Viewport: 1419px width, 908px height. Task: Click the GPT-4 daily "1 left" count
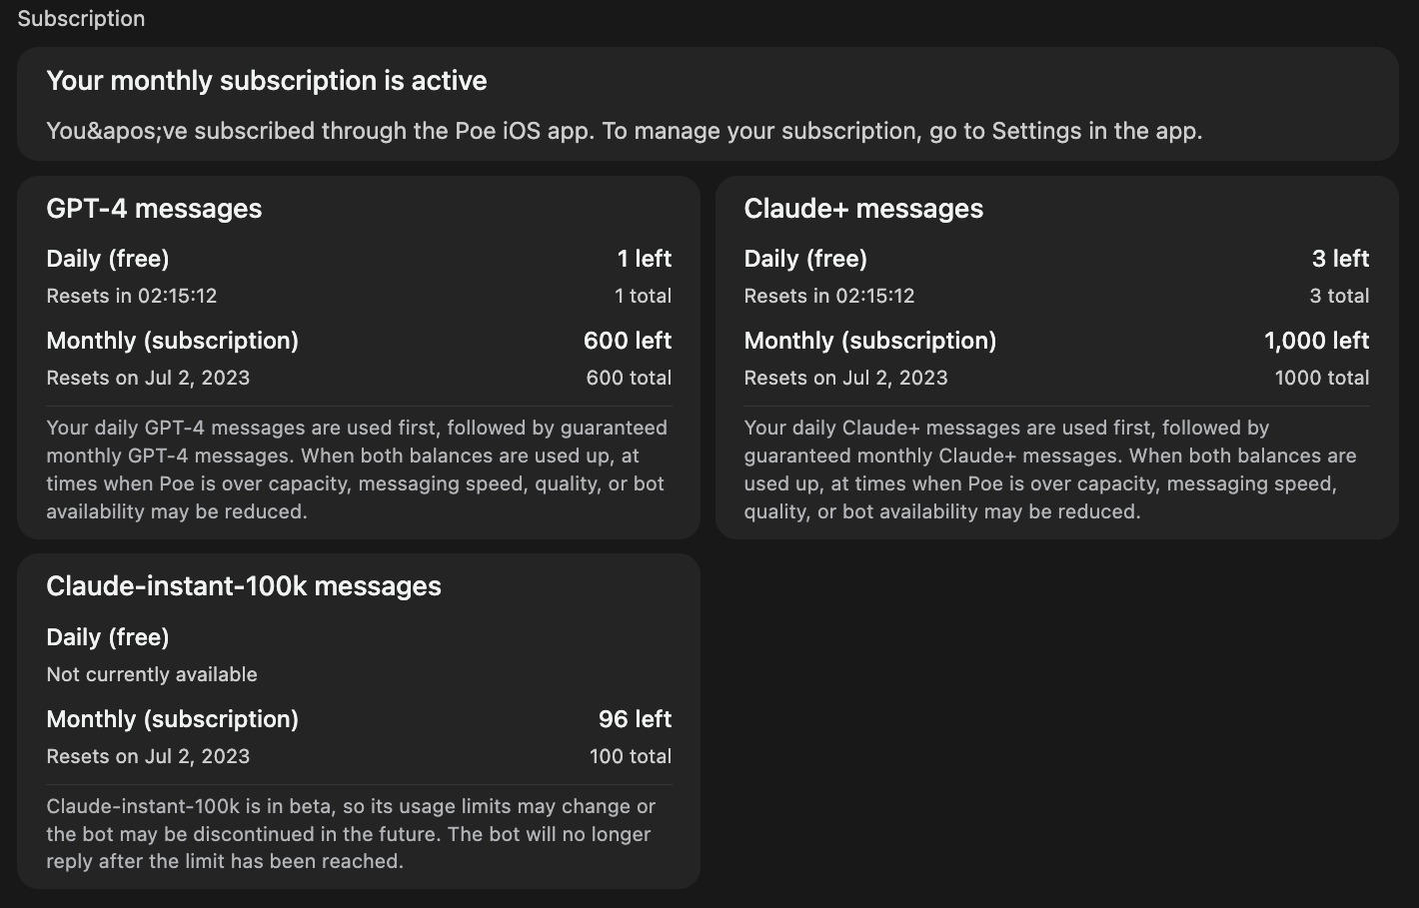(x=644, y=259)
